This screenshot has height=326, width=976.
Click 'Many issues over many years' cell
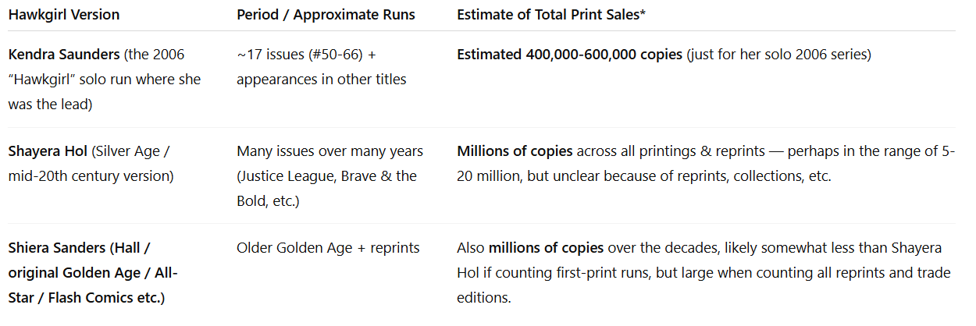pos(329,151)
